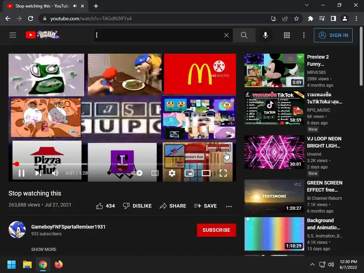Open the MRVE585 channel name
This screenshot has height=273, width=364.
tap(316, 73)
